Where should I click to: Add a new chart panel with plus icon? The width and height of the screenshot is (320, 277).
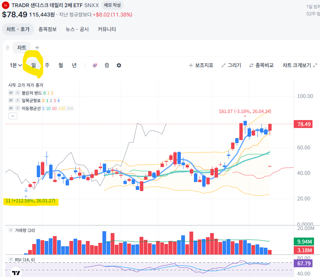pos(37,48)
